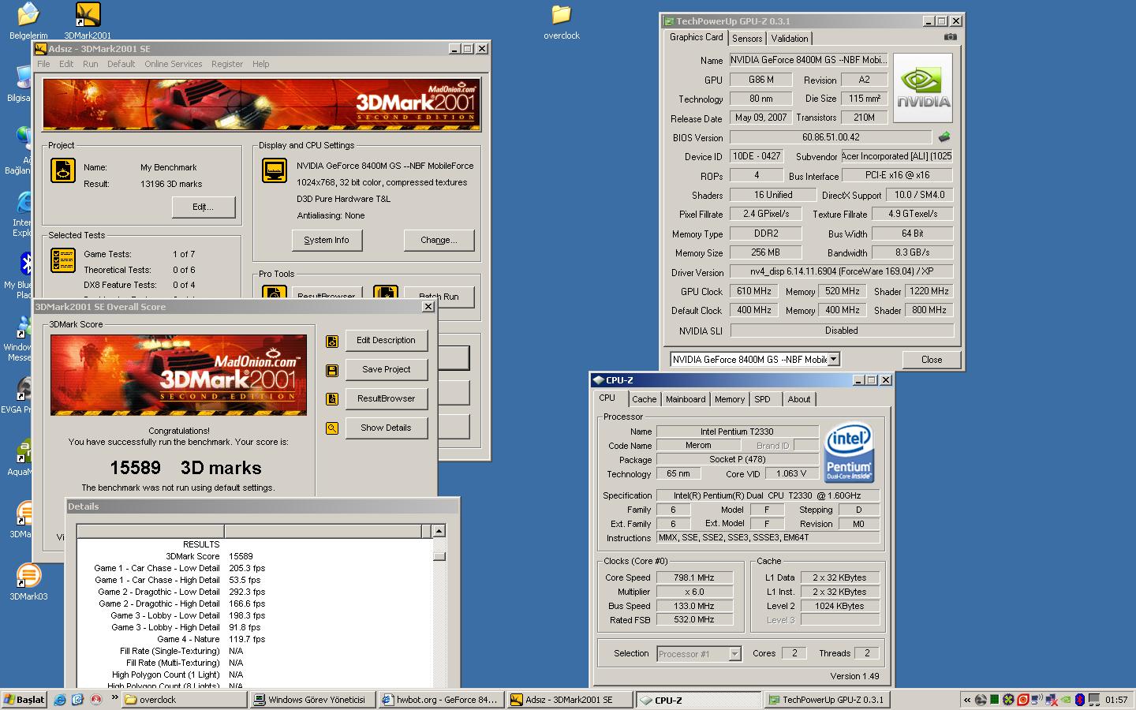Screen dimensions: 1136x710
Task: Click the NVIDIA tray icon in the system tray
Action: pos(1066,700)
